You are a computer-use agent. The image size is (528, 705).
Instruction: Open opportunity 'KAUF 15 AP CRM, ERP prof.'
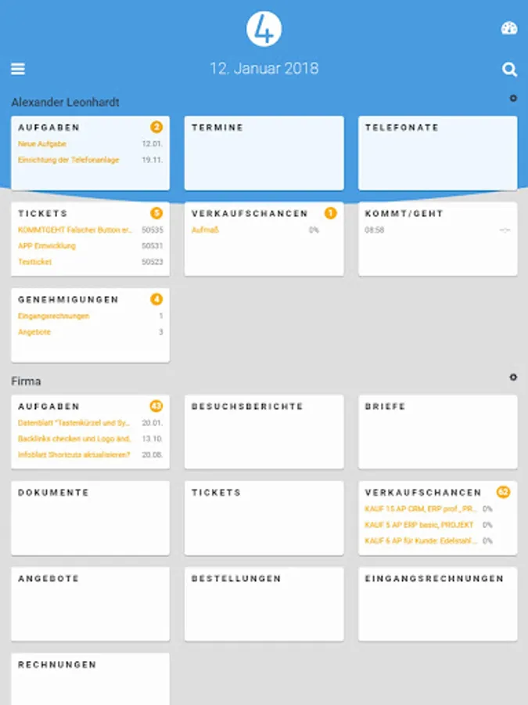tap(421, 509)
